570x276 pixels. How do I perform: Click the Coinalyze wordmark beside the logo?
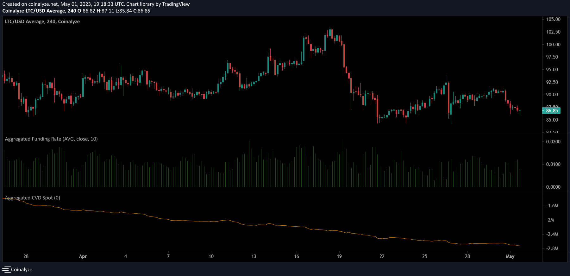tap(22, 270)
